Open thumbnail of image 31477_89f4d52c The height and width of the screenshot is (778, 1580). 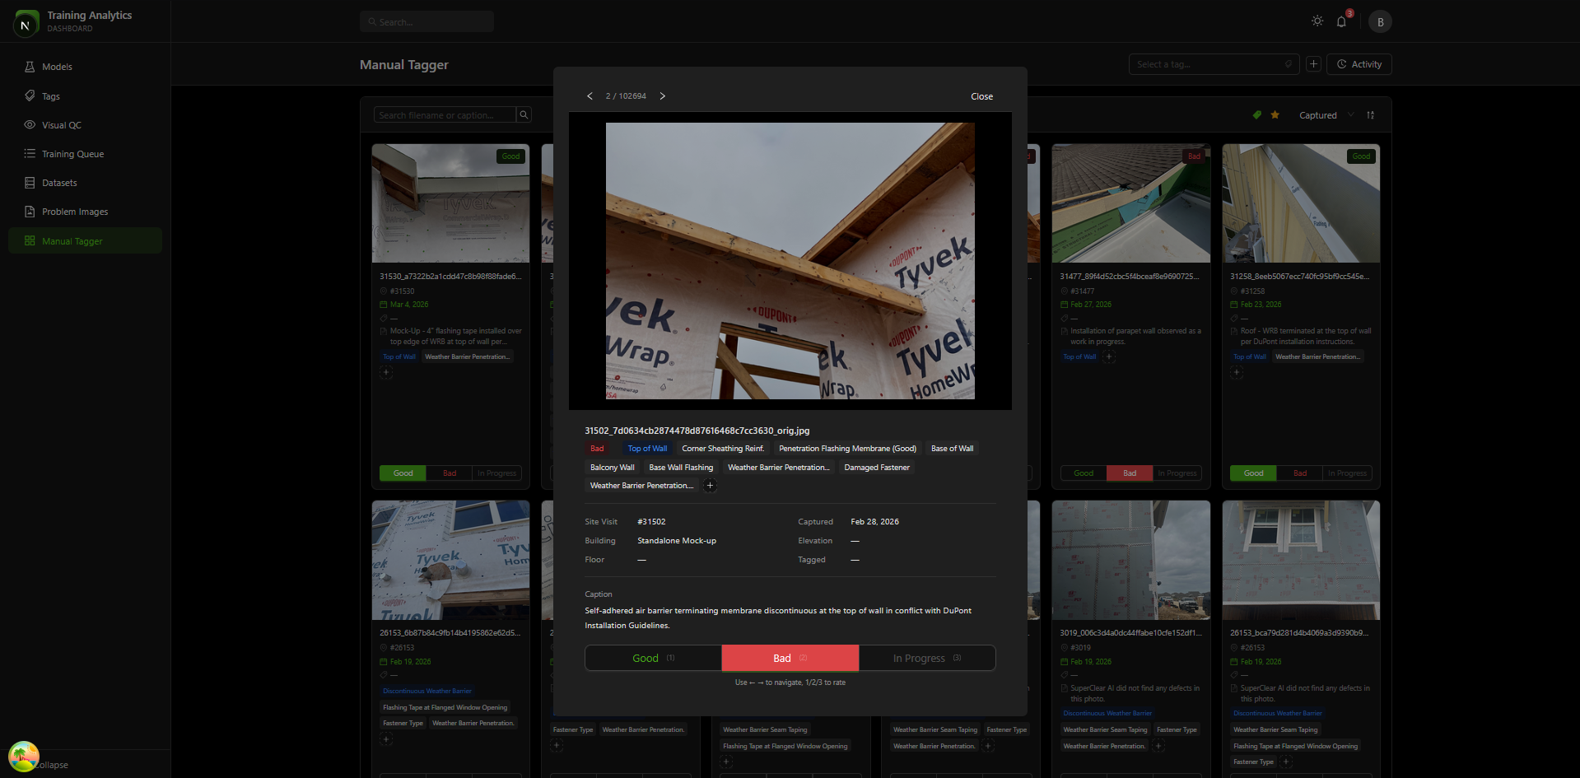pyautogui.click(x=1130, y=203)
